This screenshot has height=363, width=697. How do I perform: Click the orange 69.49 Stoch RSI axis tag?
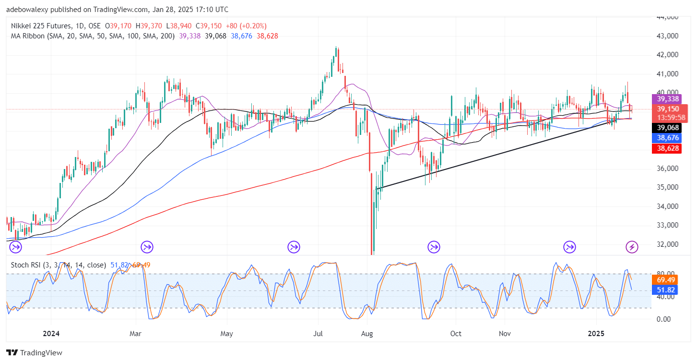click(x=666, y=279)
